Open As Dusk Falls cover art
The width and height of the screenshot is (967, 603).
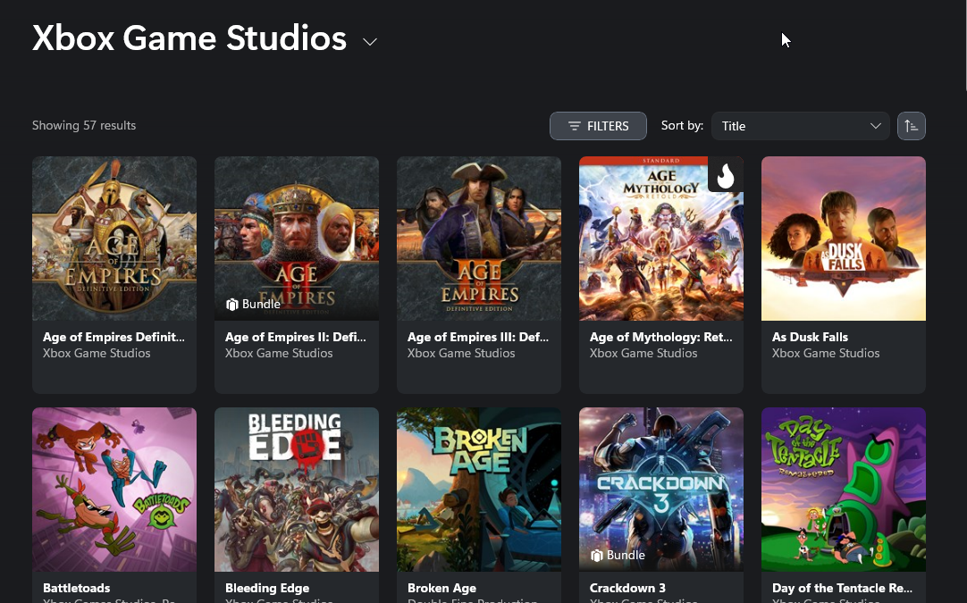click(843, 239)
